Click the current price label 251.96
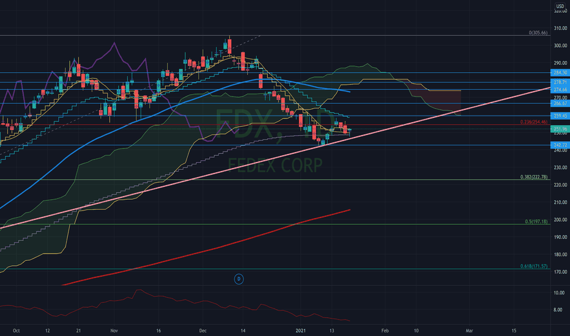This screenshot has width=570, height=336. 560,129
